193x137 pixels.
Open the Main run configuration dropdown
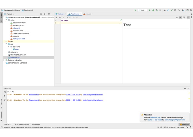(x=142, y=10)
